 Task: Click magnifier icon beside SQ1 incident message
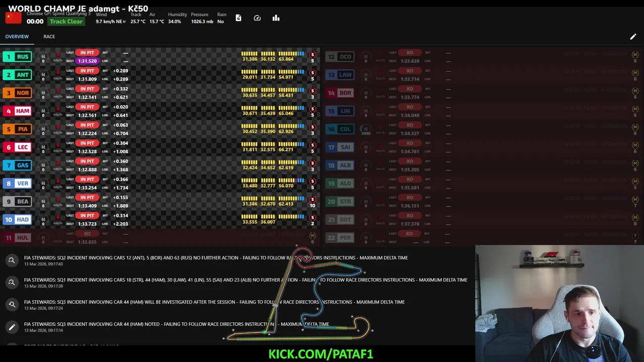coord(12,283)
